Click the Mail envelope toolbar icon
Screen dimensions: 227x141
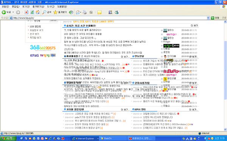tap(78, 12)
